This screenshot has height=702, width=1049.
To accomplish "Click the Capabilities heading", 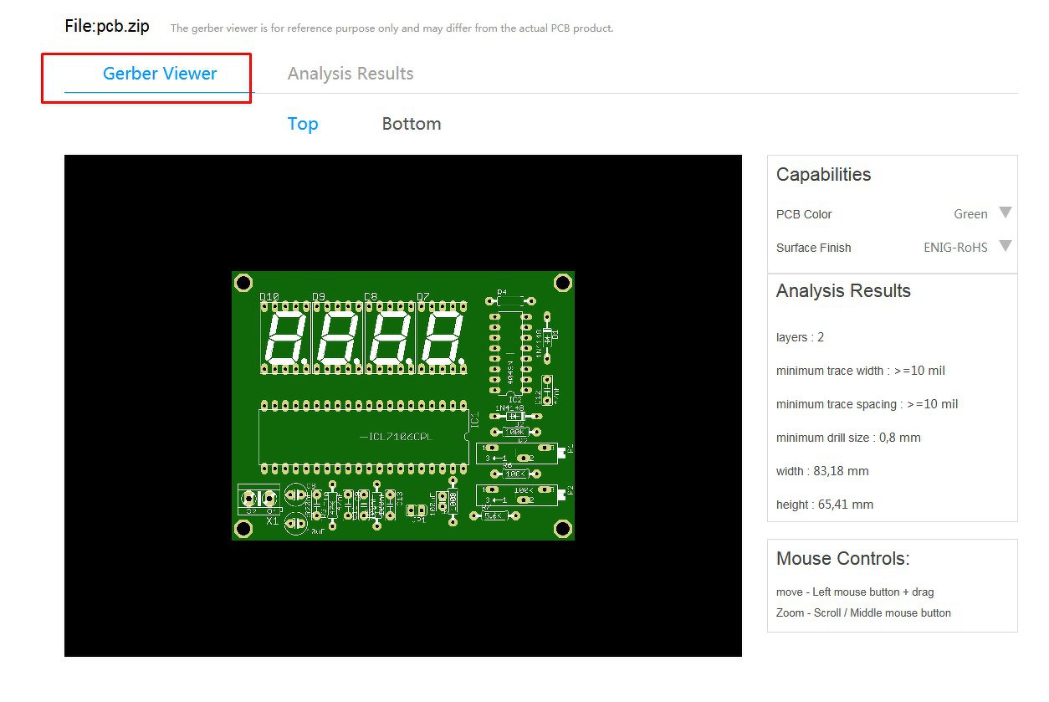I will pyautogui.click(x=823, y=175).
